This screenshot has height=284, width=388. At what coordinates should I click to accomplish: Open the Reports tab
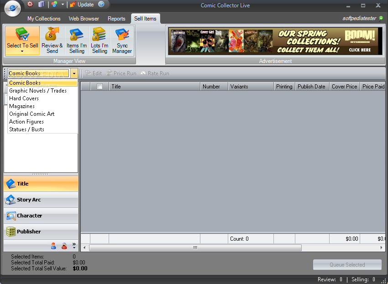click(x=116, y=19)
